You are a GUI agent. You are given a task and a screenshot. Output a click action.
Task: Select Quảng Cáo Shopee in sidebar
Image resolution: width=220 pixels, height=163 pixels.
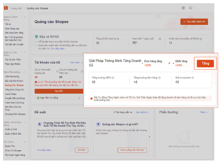point(14,85)
